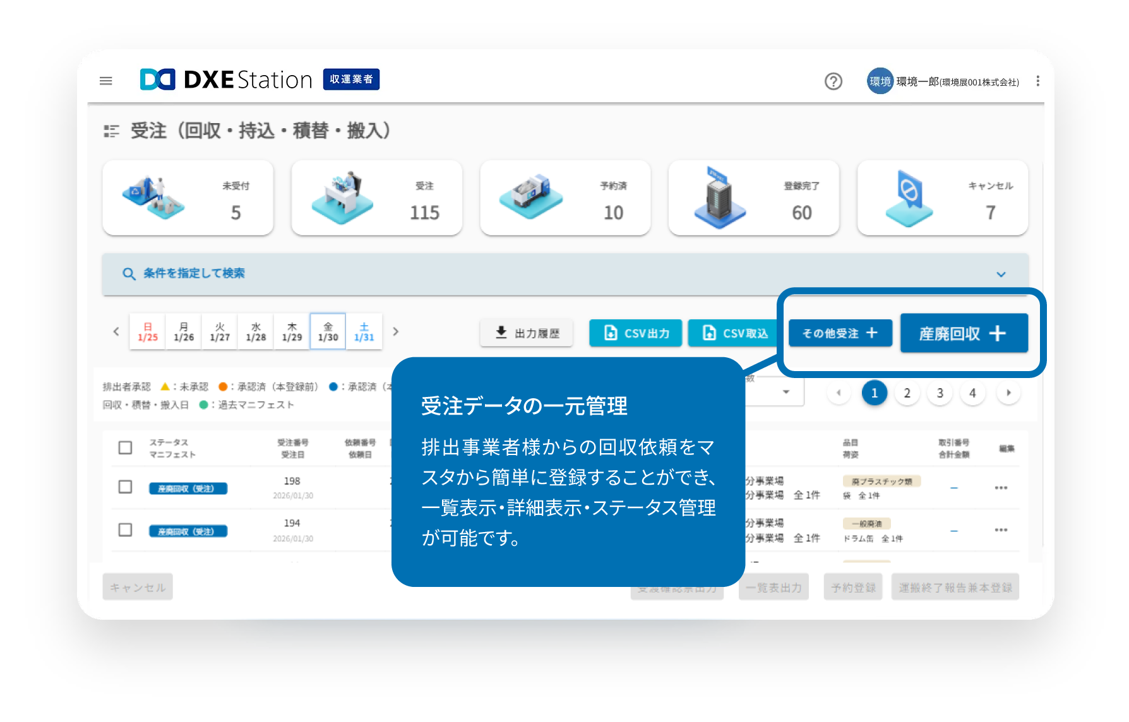Select the 金 1/30 date tab

pyautogui.click(x=328, y=332)
